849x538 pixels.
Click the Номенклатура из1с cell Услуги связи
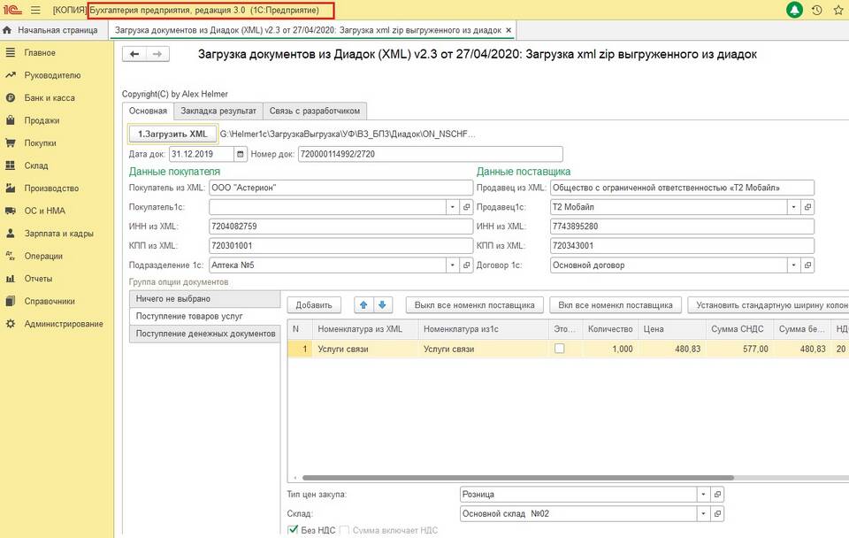click(484, 349)
